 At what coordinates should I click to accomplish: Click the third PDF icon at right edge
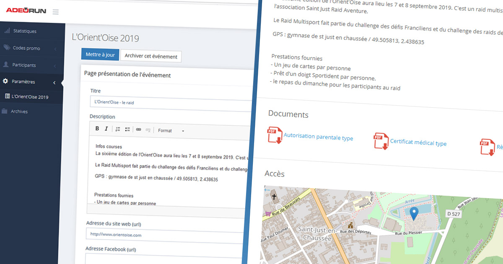(487, 147)
